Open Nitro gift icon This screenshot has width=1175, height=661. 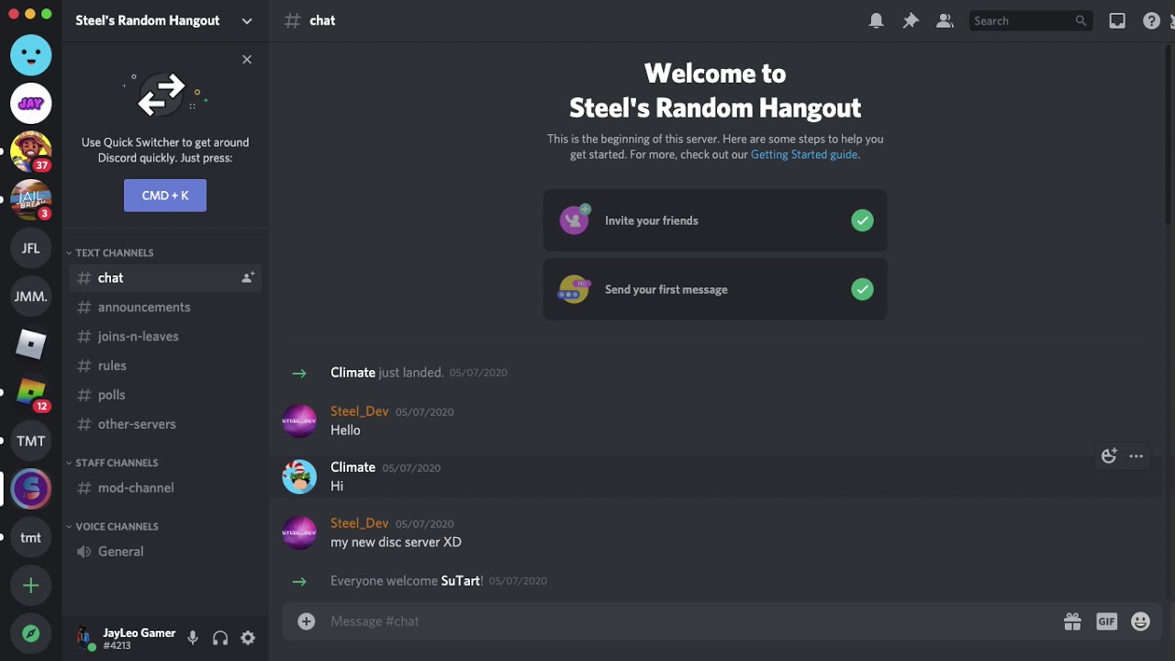click(x=1072, y=622)
